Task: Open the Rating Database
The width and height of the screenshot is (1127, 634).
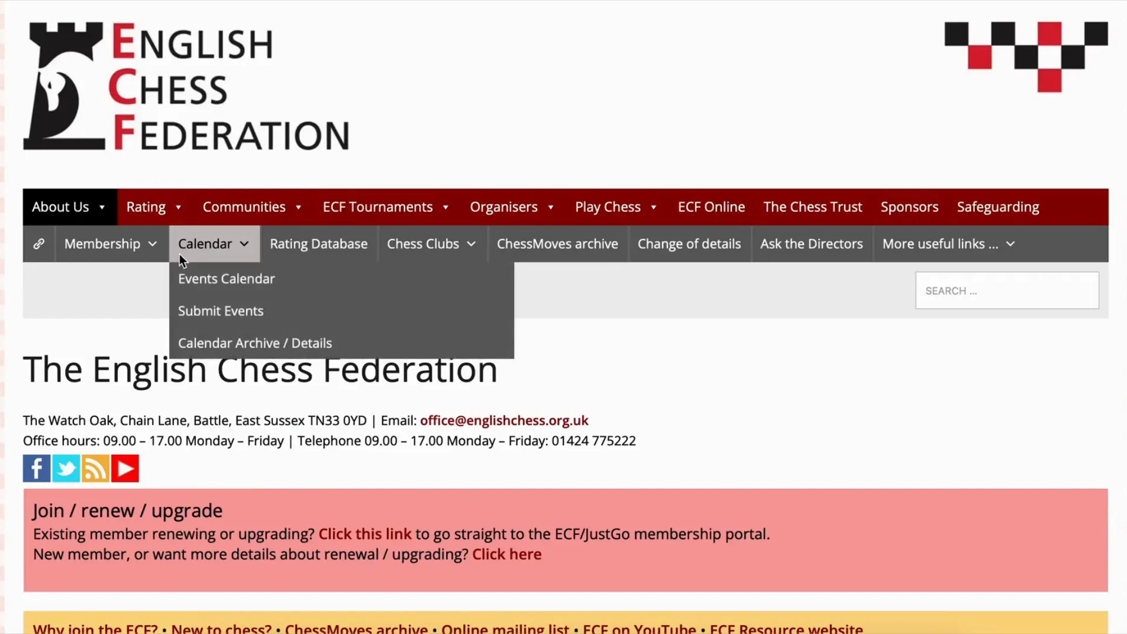Action: [x=319, y=244]
